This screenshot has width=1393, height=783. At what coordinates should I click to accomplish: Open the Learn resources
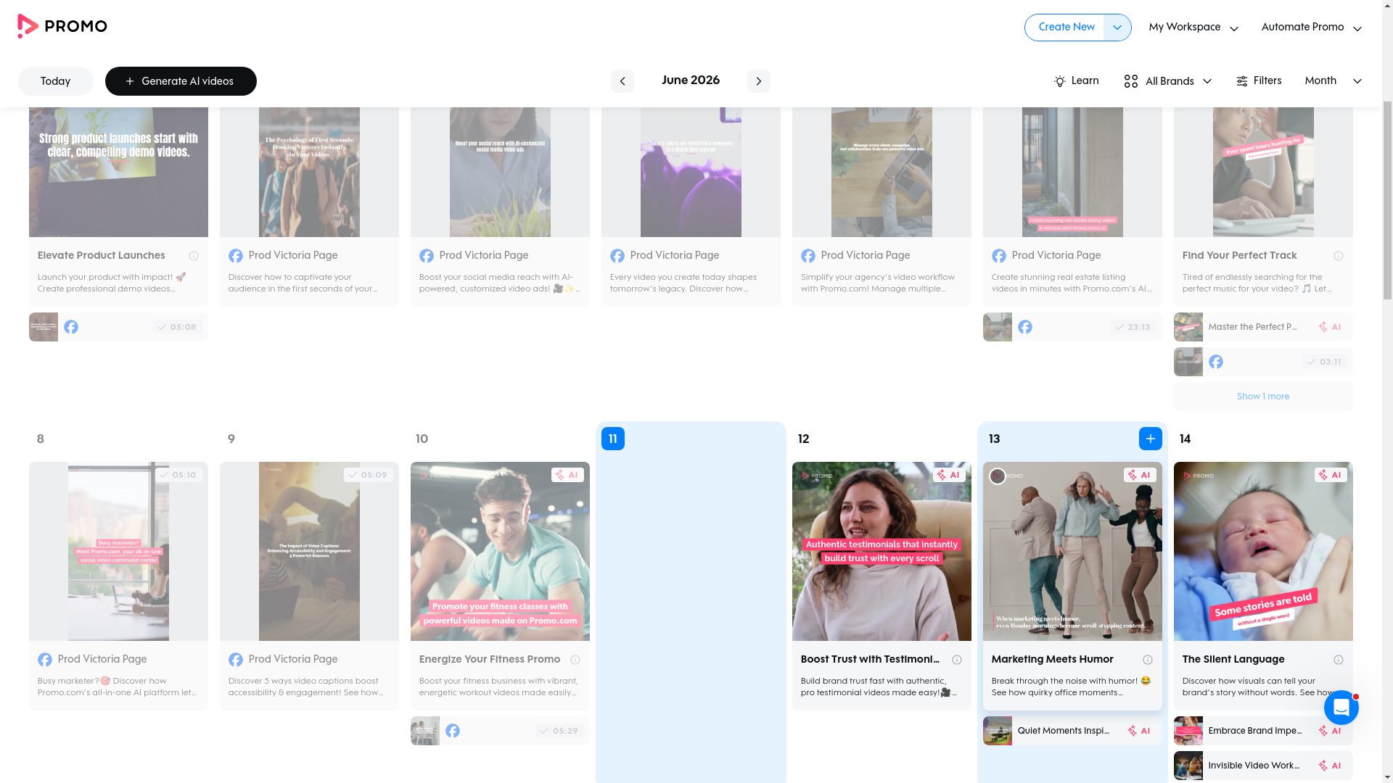point(1076,81)
